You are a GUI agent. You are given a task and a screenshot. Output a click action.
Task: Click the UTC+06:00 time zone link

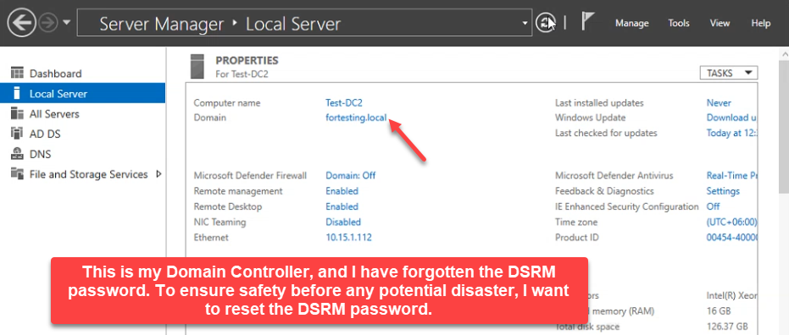(x=731, y=222)
